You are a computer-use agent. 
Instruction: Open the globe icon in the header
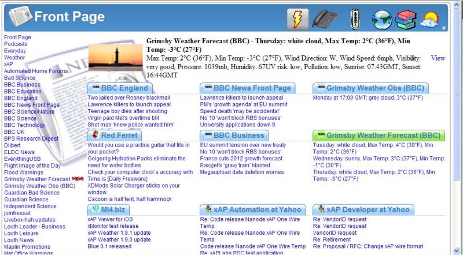pyautogui.click(x=382, y=20)
